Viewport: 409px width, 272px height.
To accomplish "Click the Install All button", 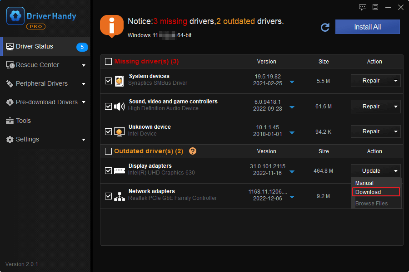I will [367, 27].
